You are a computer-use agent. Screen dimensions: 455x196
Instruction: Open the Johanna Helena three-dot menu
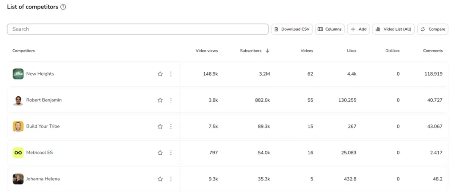coord(171,179)
